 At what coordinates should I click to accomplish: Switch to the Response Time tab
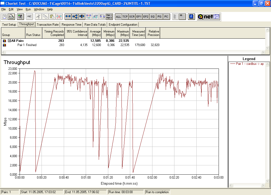point(71,25)
